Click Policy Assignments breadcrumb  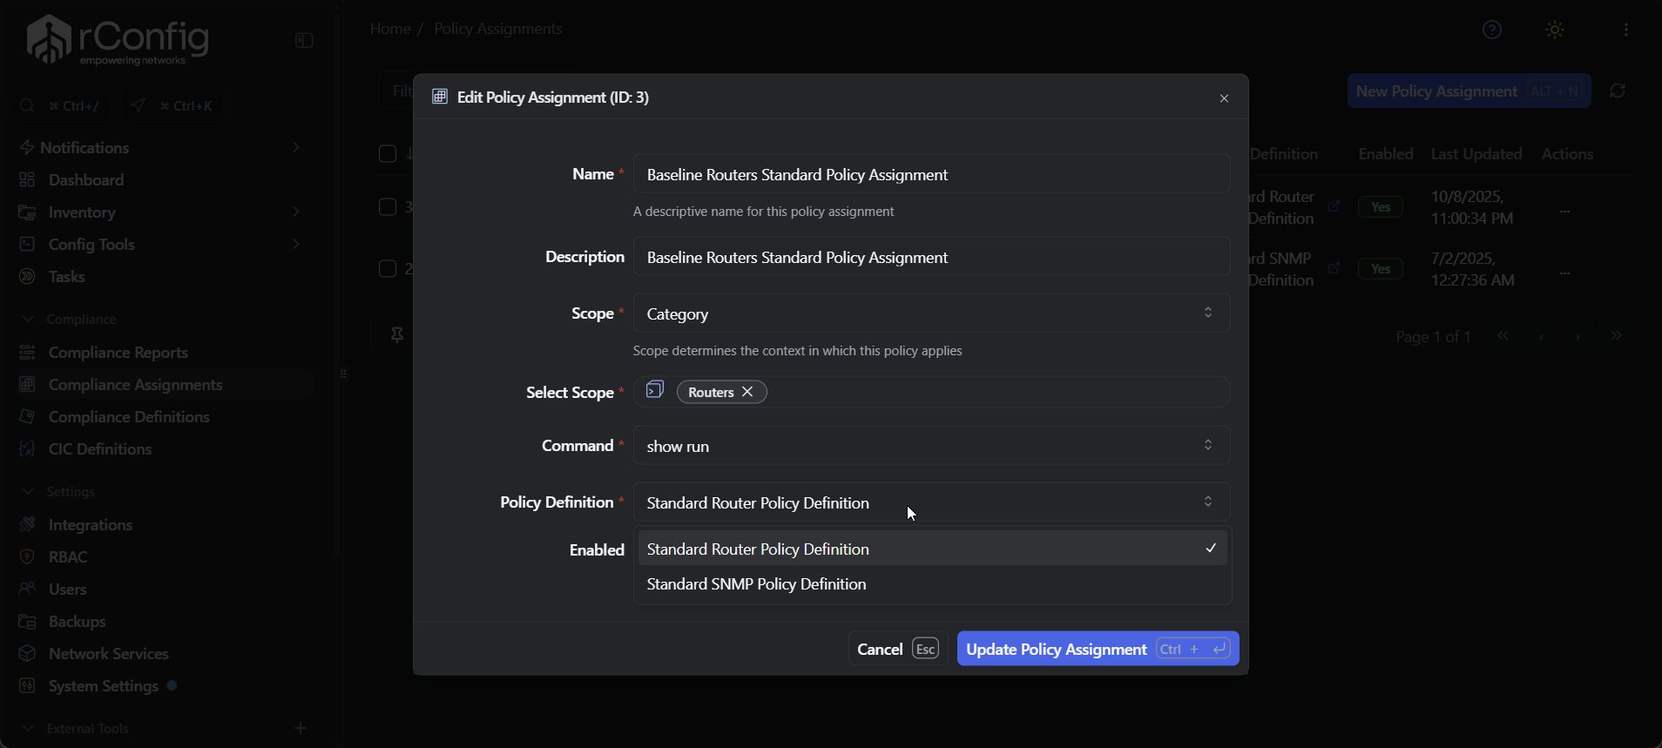[498, 29]
